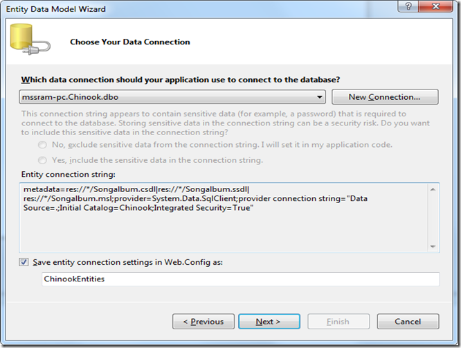Expand the data connection dropdown arrow
This screenshot has width=461, height=348.
tap(320, 97)
